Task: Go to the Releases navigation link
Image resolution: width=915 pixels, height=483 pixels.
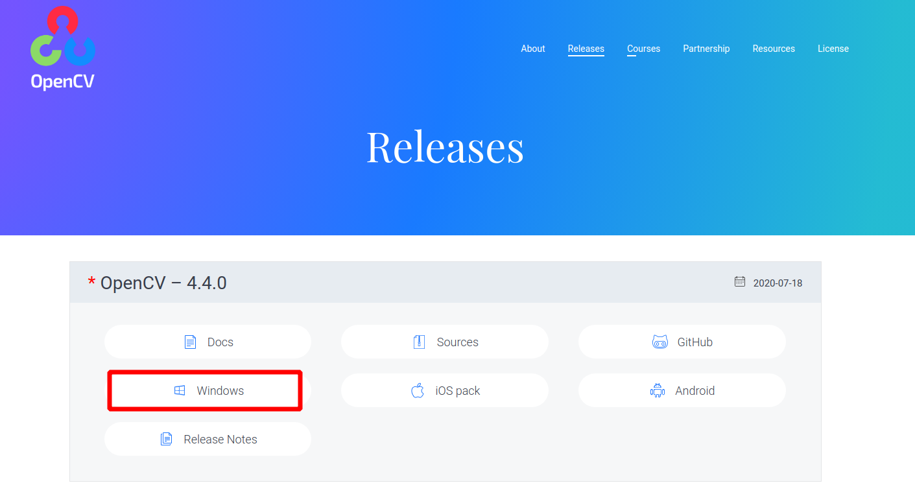Action: 586,49
